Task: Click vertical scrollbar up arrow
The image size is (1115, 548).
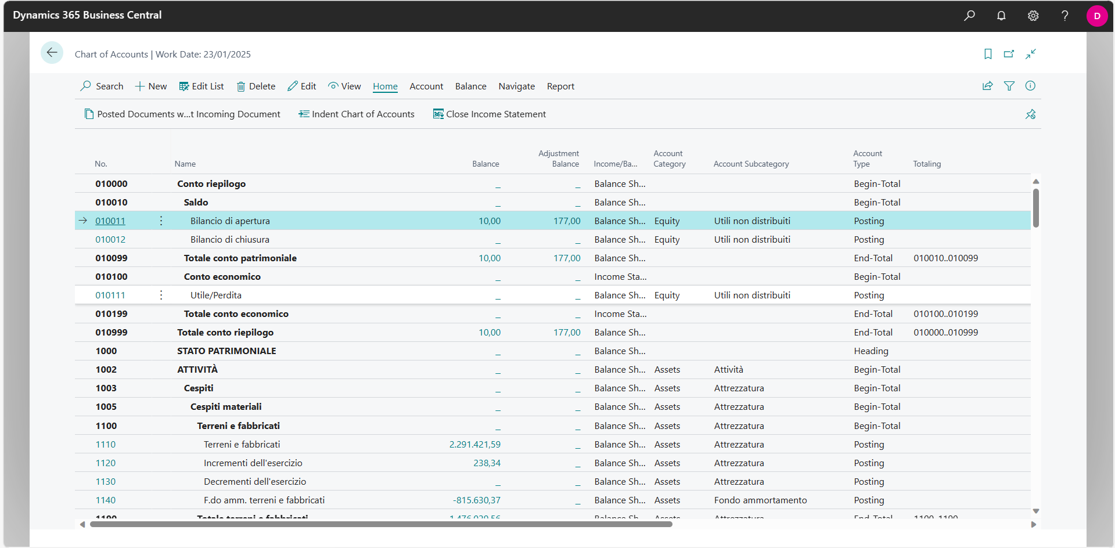Action: click(1035, 182)
